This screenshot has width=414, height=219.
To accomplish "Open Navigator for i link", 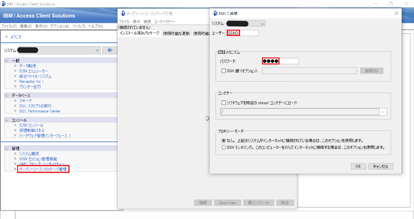I will (x=31, y=81).
